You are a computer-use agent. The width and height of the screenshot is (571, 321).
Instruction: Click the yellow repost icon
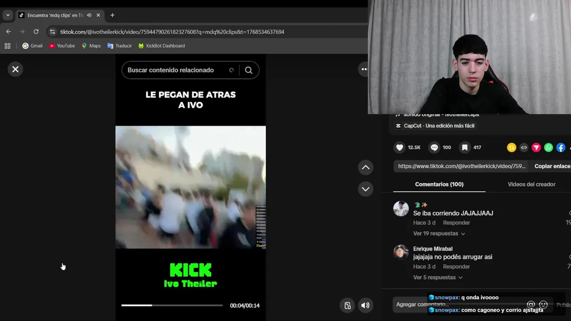(x=512, y=148)
